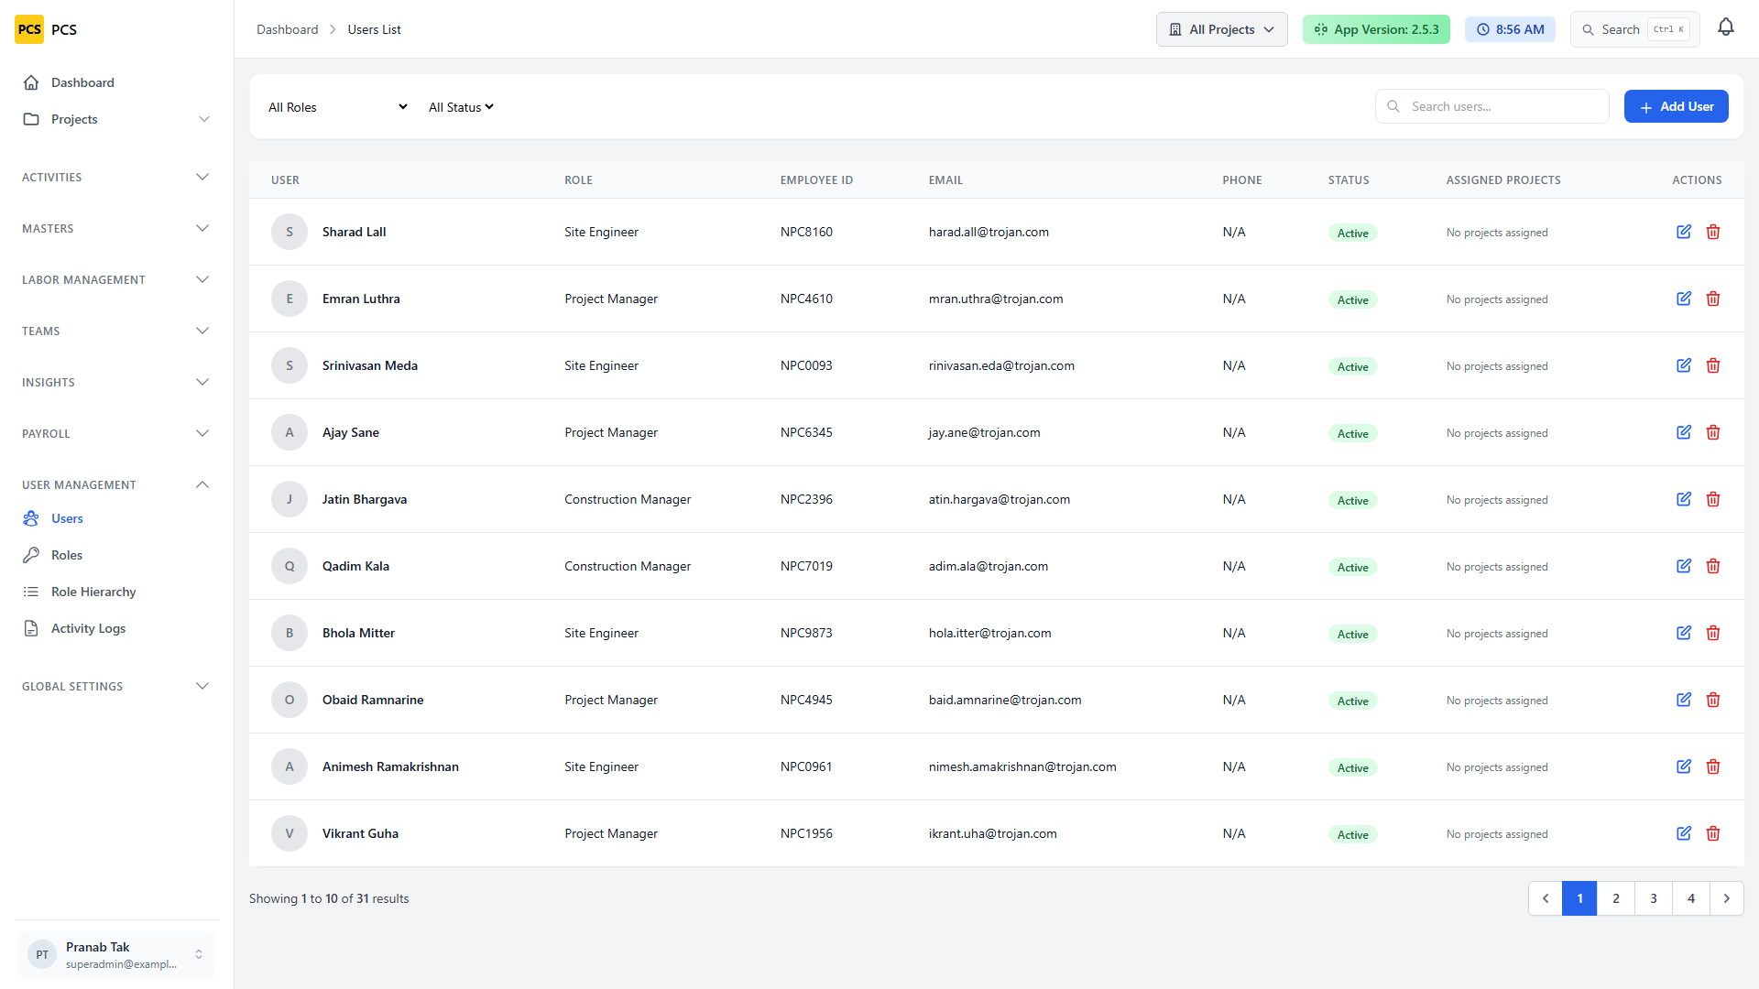Delete user Jatin Bhargava
Screen dimensions: 1759x989
[1713, 499]
